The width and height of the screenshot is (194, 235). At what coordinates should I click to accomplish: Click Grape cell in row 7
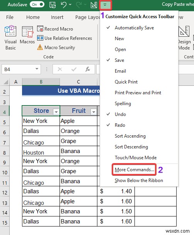[x=78, y=141]
